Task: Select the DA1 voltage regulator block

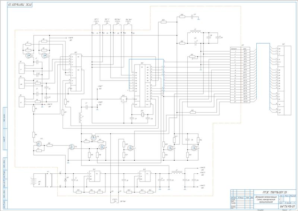Action: tap(95, 176)
